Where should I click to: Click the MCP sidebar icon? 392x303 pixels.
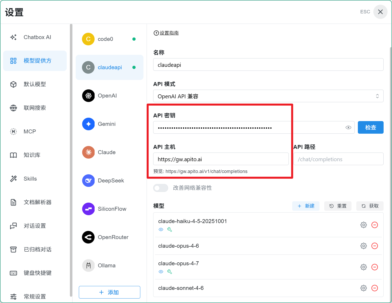13,132
